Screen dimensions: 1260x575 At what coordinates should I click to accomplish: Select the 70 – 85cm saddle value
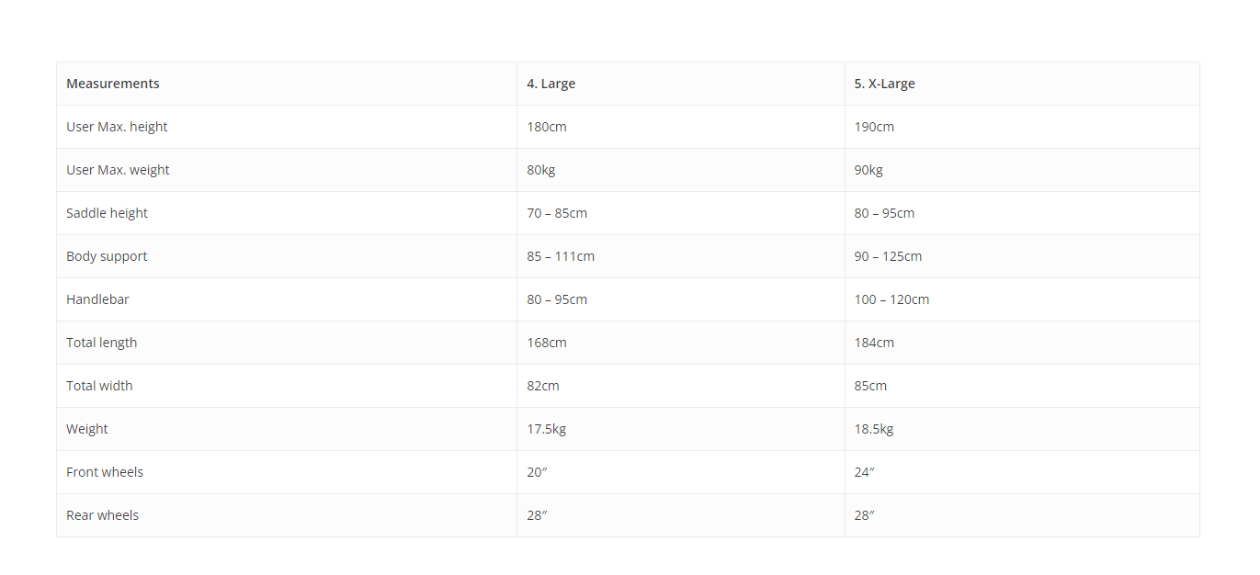pyautogui.click(x=557, y=213)
